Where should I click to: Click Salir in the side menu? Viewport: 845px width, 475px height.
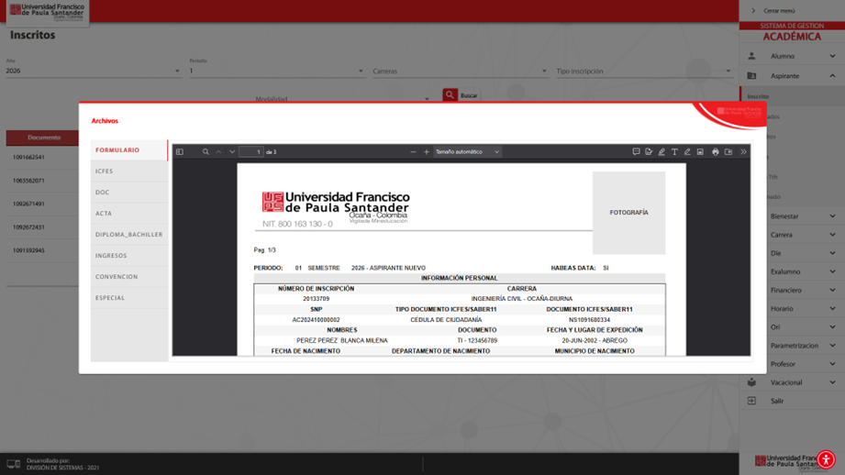click(777, 401)
